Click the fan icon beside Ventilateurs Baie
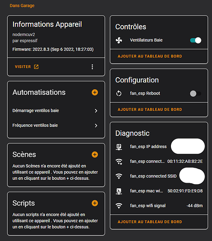 (x=119, y=40)
